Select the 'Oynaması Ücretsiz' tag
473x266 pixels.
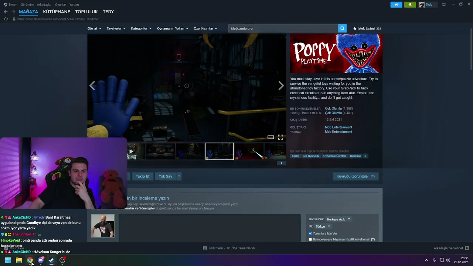[x=335, y=156]
